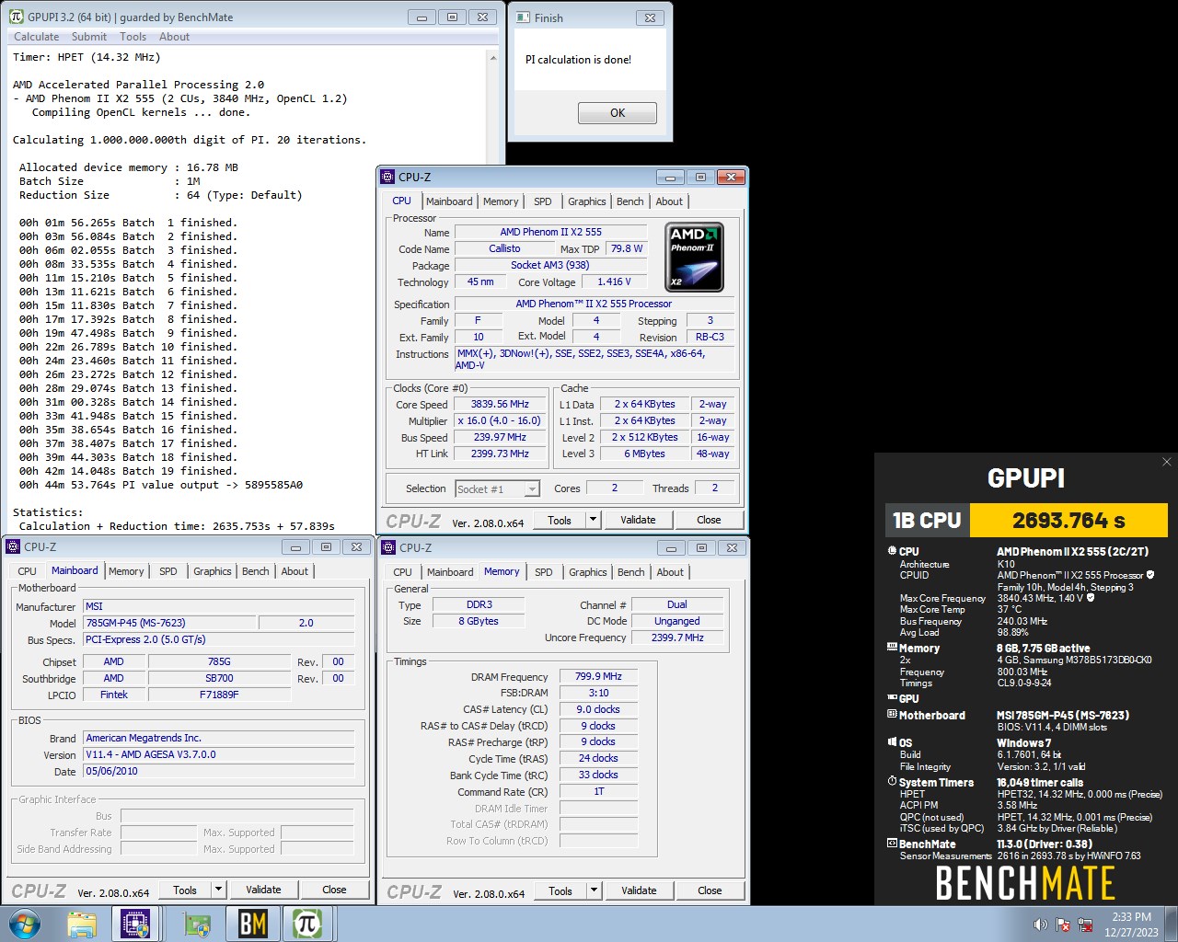Image resolution: width=1178 pixels, height=942 pixels.
Task: Click the mainboard model 785GM-P45 (MS-7623) field
Action: [x=170, y=623]
